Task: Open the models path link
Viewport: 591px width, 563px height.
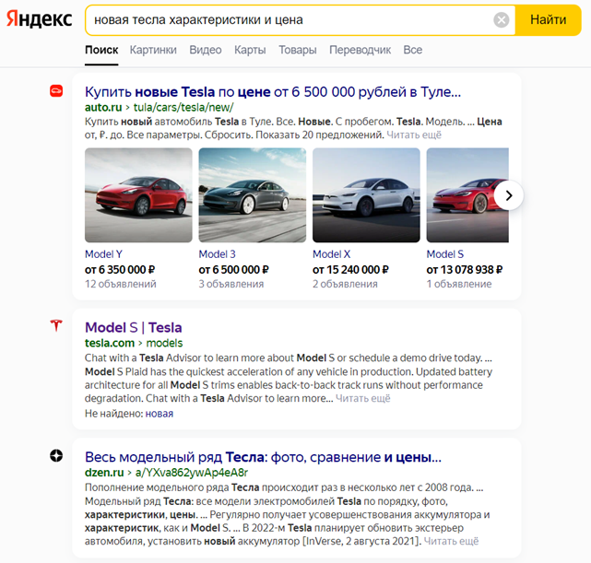Action: (x=164, y=343)
